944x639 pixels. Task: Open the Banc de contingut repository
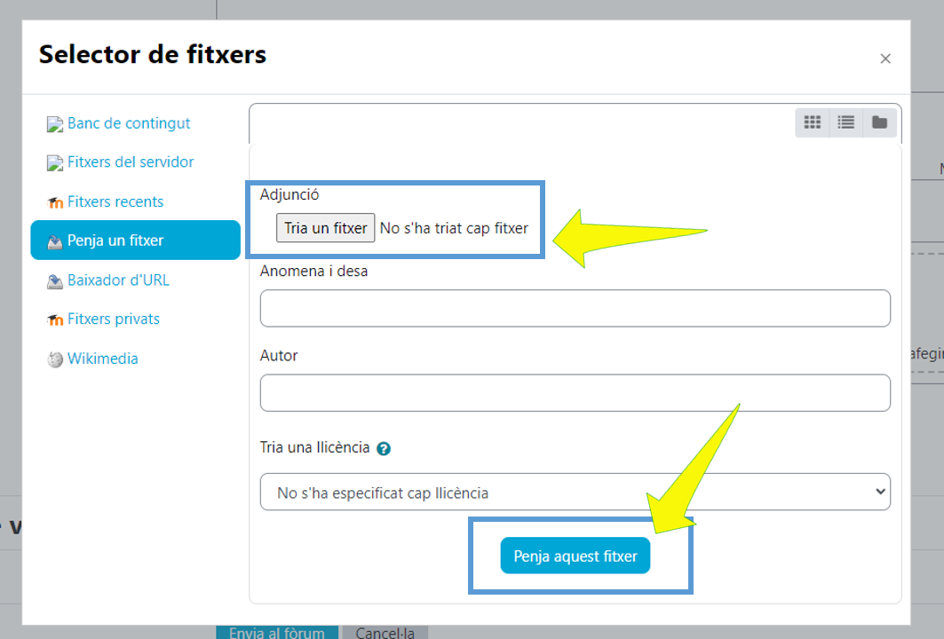[x=129, y=123]
